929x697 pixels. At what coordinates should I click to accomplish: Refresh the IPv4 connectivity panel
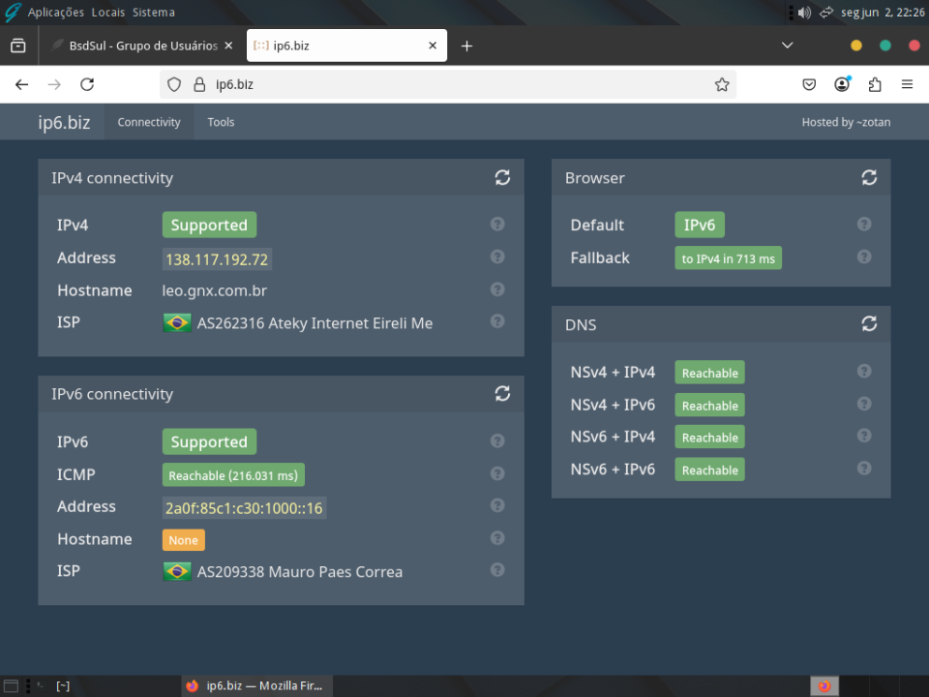click(502, 177)
